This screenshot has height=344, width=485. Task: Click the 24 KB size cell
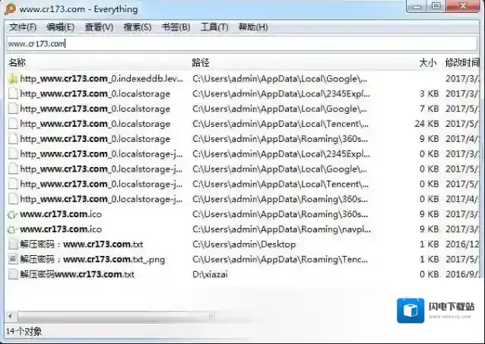point(426,124)
